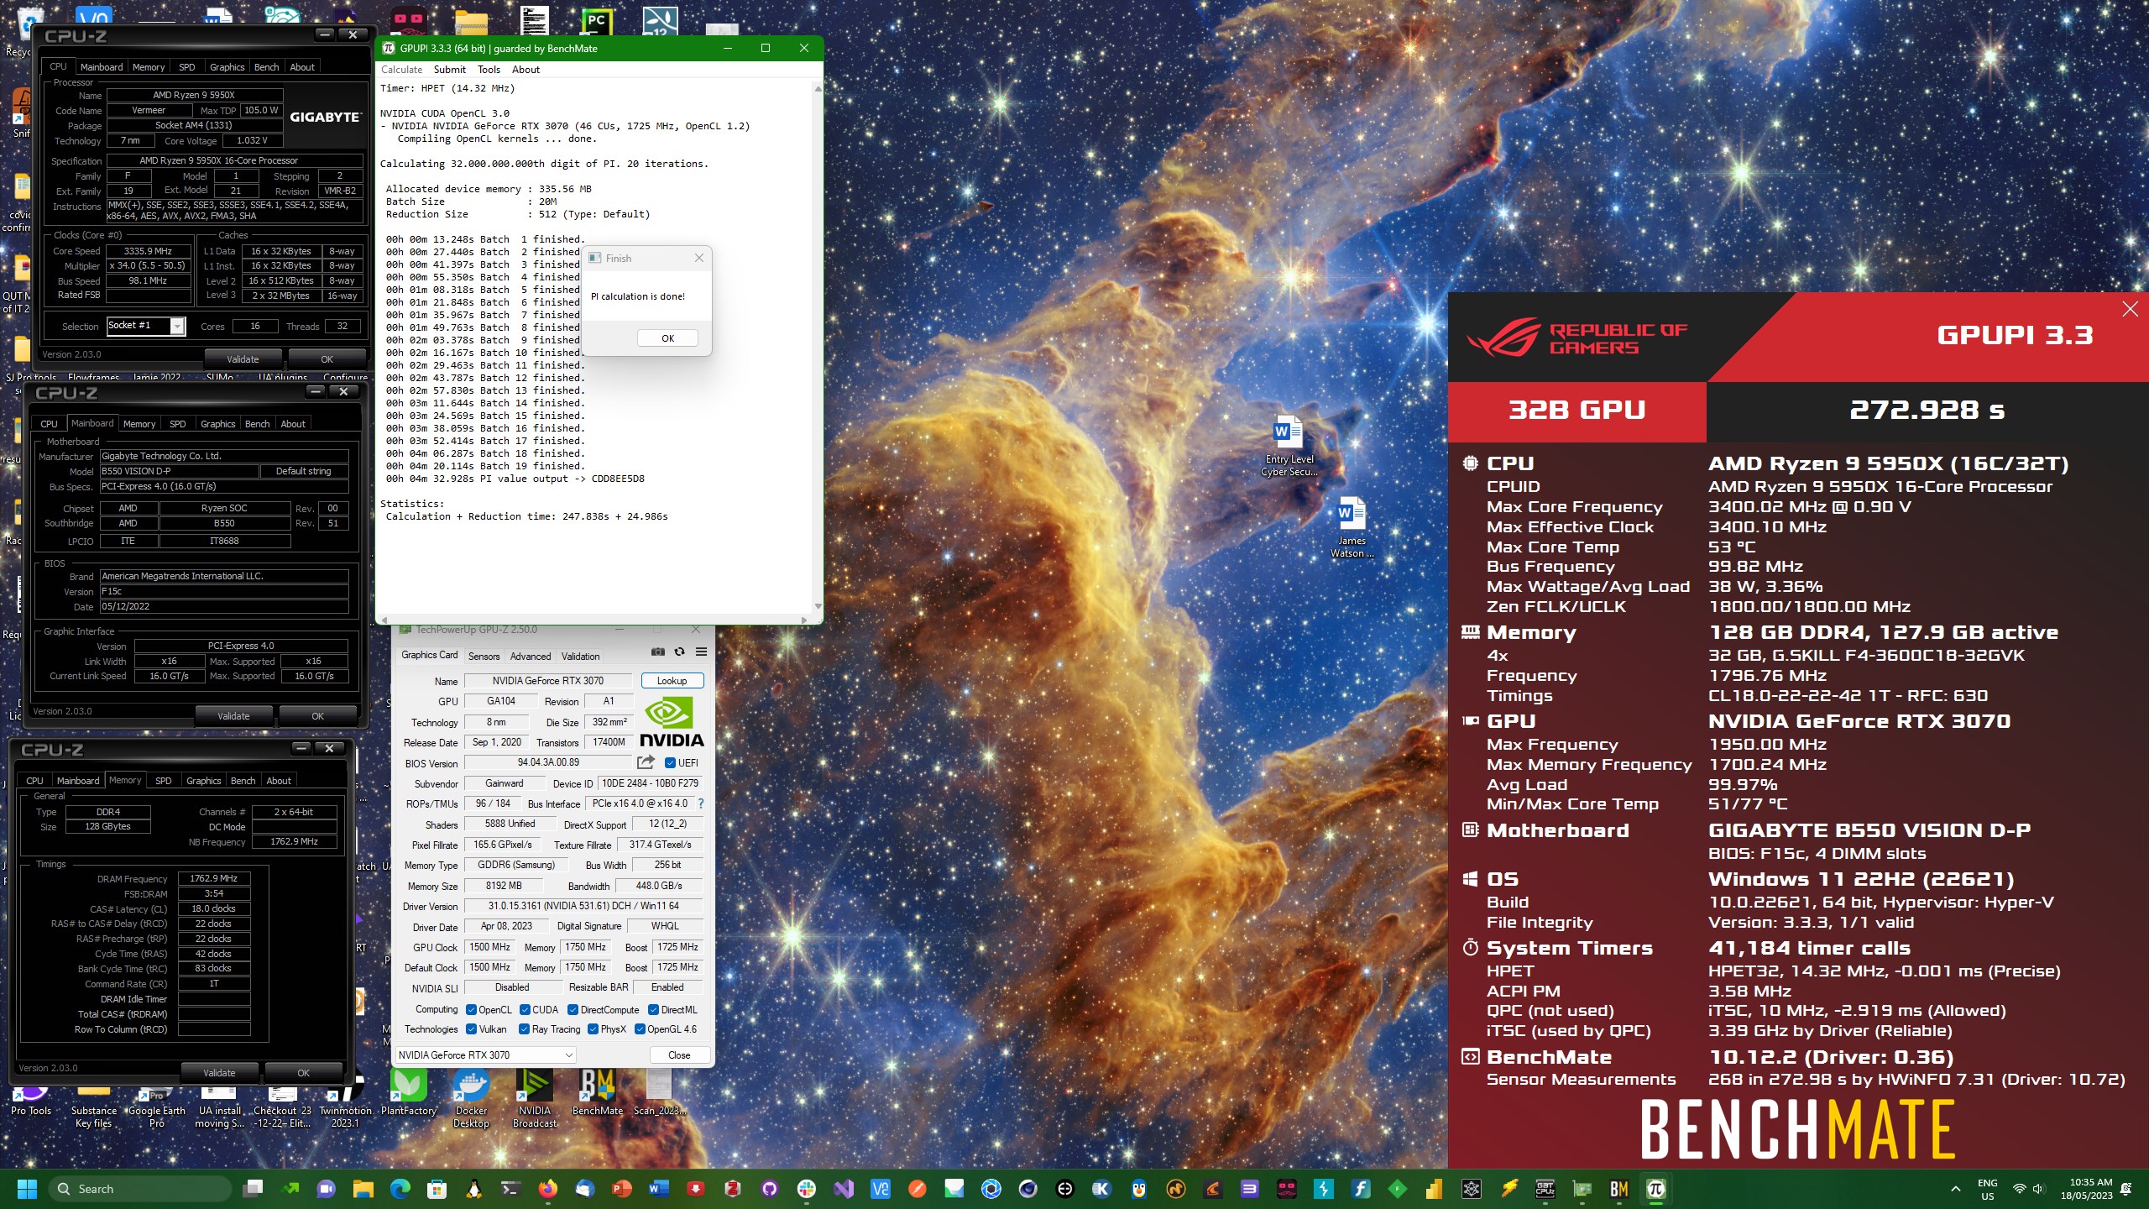Open the Submit menu in GPUPI
This screenshot has height=1209, width=2149.
(449, 70)
